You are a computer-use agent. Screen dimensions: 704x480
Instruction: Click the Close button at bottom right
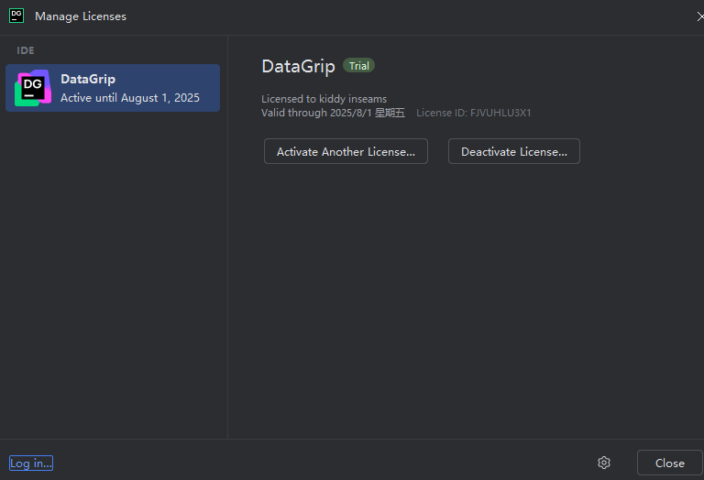click(x=669, y=463)
